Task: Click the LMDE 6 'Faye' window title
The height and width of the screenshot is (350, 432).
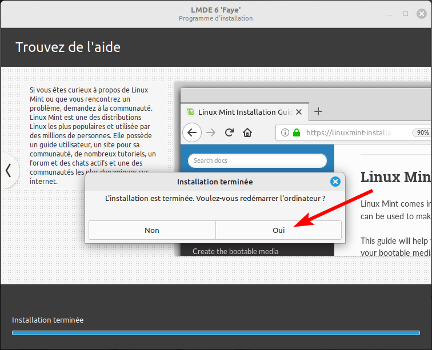Action: [216, 10]
